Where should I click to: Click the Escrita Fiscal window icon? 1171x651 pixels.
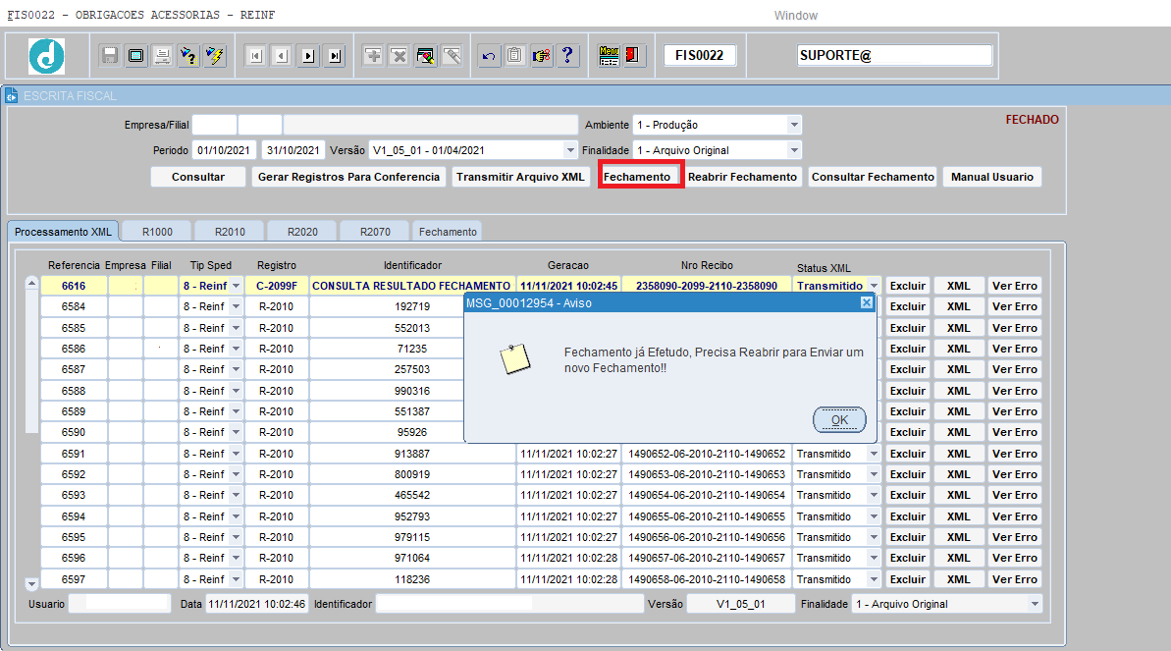11,95
